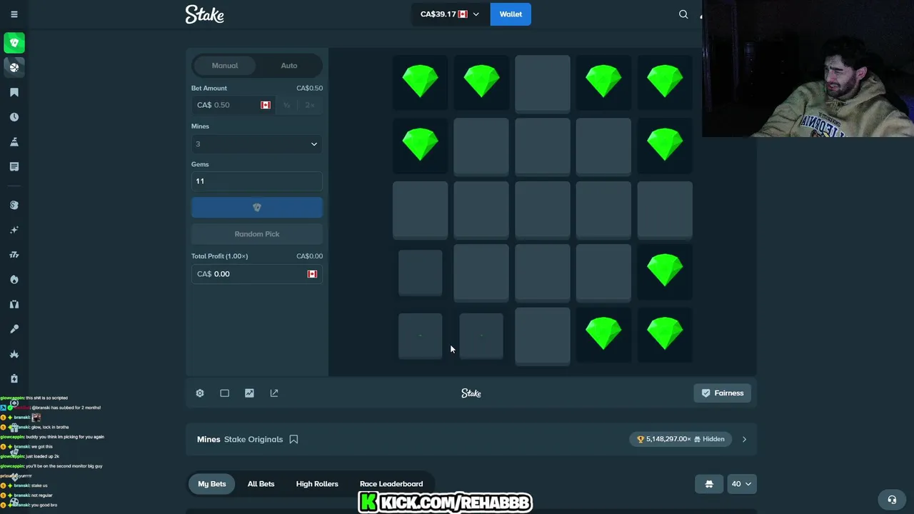Open the Stake Originals S icon in sidebar
The height and width of the screenshot is (514, 914).
click(x=14, y=205)
